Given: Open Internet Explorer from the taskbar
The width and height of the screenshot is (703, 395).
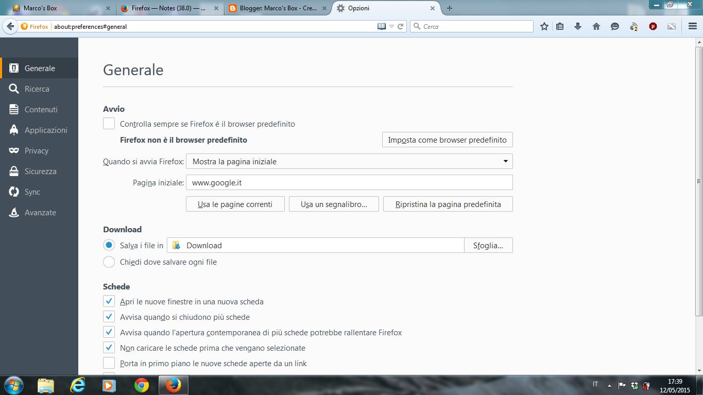Looking at the screenshot, I should click(77, 385).
